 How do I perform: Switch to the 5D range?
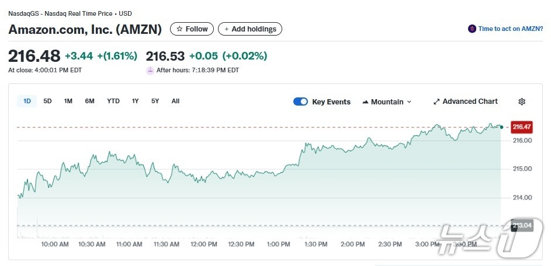(47, 101)
